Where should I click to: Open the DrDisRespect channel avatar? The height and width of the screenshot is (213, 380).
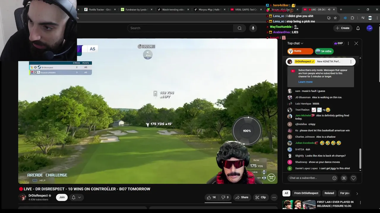(x=22, y=197)
